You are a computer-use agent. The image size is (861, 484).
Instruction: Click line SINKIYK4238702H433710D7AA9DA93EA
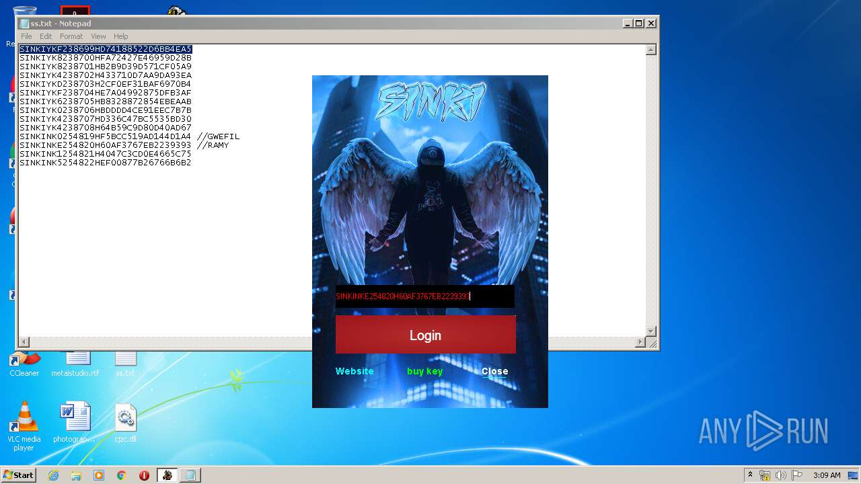(x=106, y=75)
